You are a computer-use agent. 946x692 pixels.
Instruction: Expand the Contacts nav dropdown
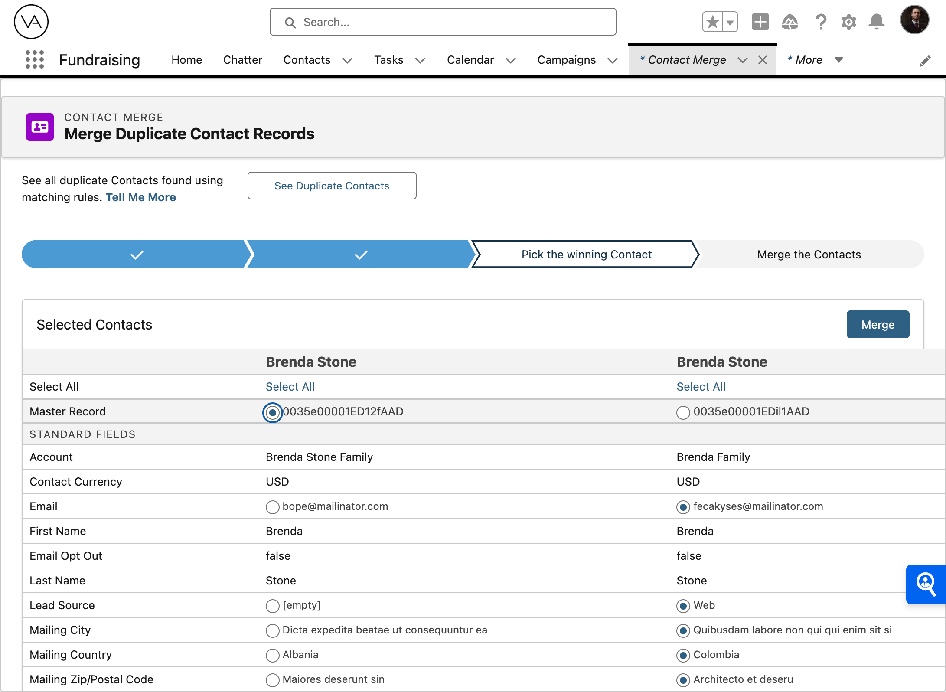(347, 60)
